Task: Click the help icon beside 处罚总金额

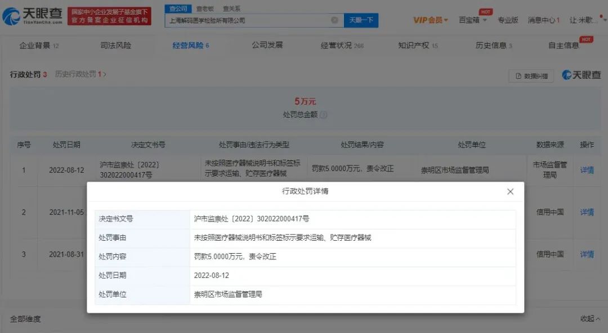Action: click(324, 115)
